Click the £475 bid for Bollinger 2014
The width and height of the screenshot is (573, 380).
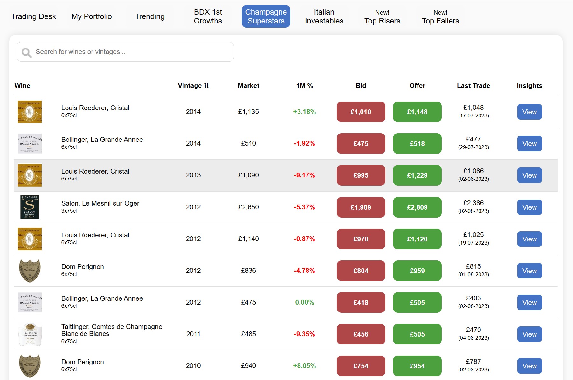point(361,143)
